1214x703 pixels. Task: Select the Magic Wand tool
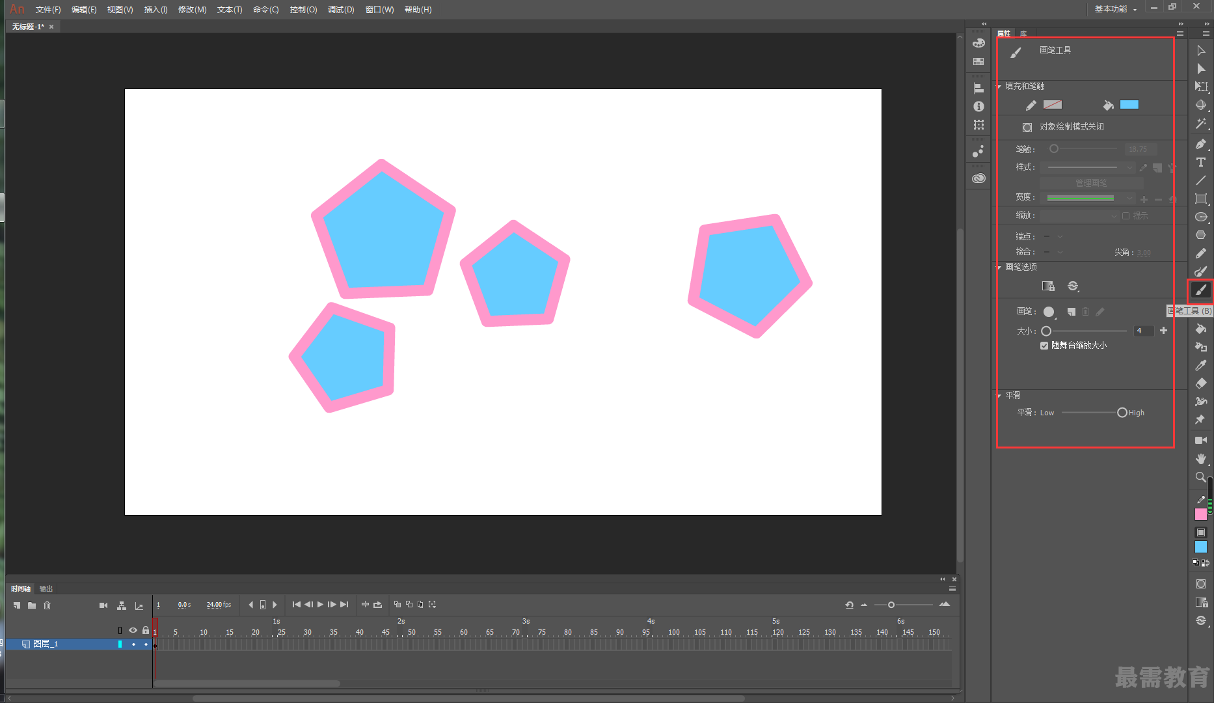click(x=1201, y=123)
